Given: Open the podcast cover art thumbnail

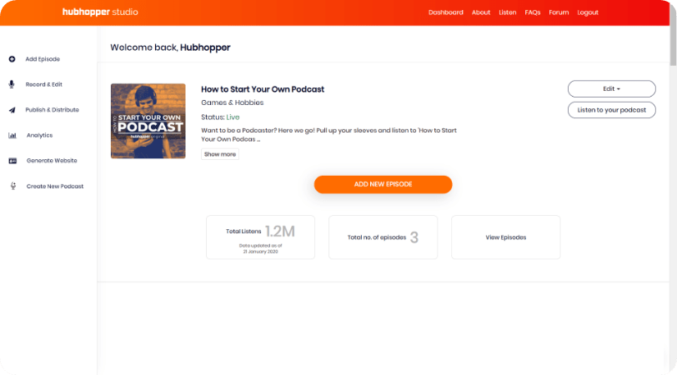Looking at the screenshot, I should tap(148, 121).
